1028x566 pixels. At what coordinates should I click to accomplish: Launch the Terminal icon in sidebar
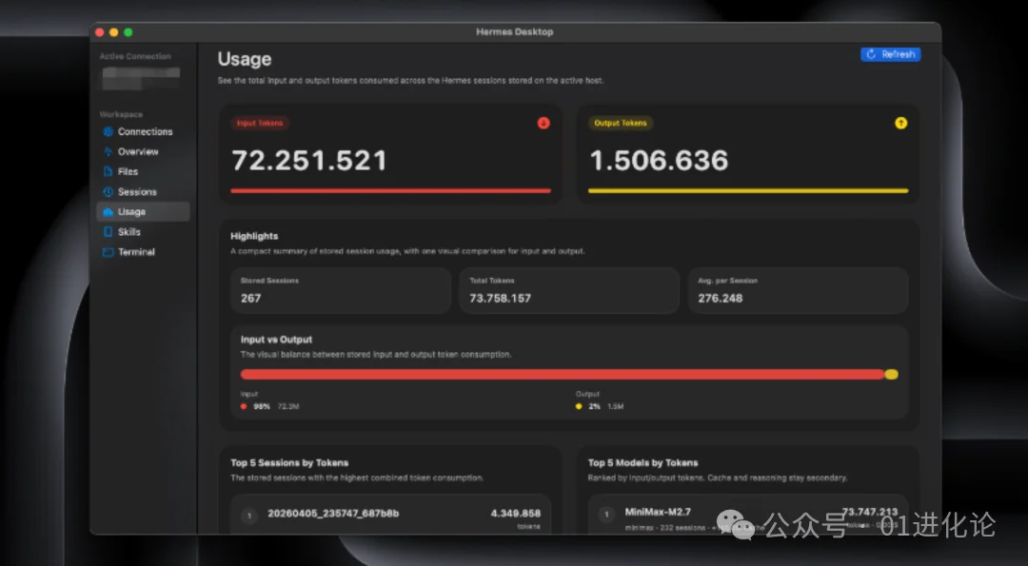[x=109, y=252]
